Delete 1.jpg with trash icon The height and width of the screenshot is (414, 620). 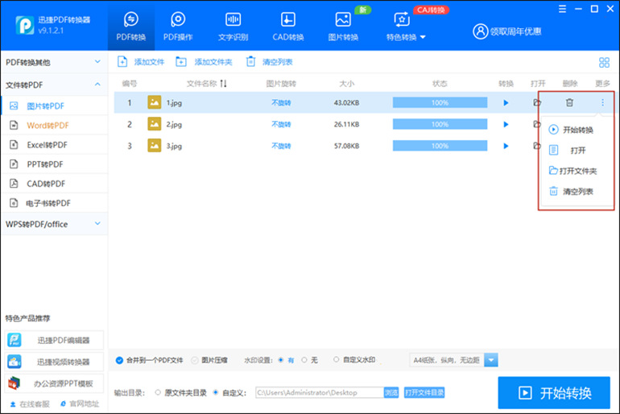(569, 102)
